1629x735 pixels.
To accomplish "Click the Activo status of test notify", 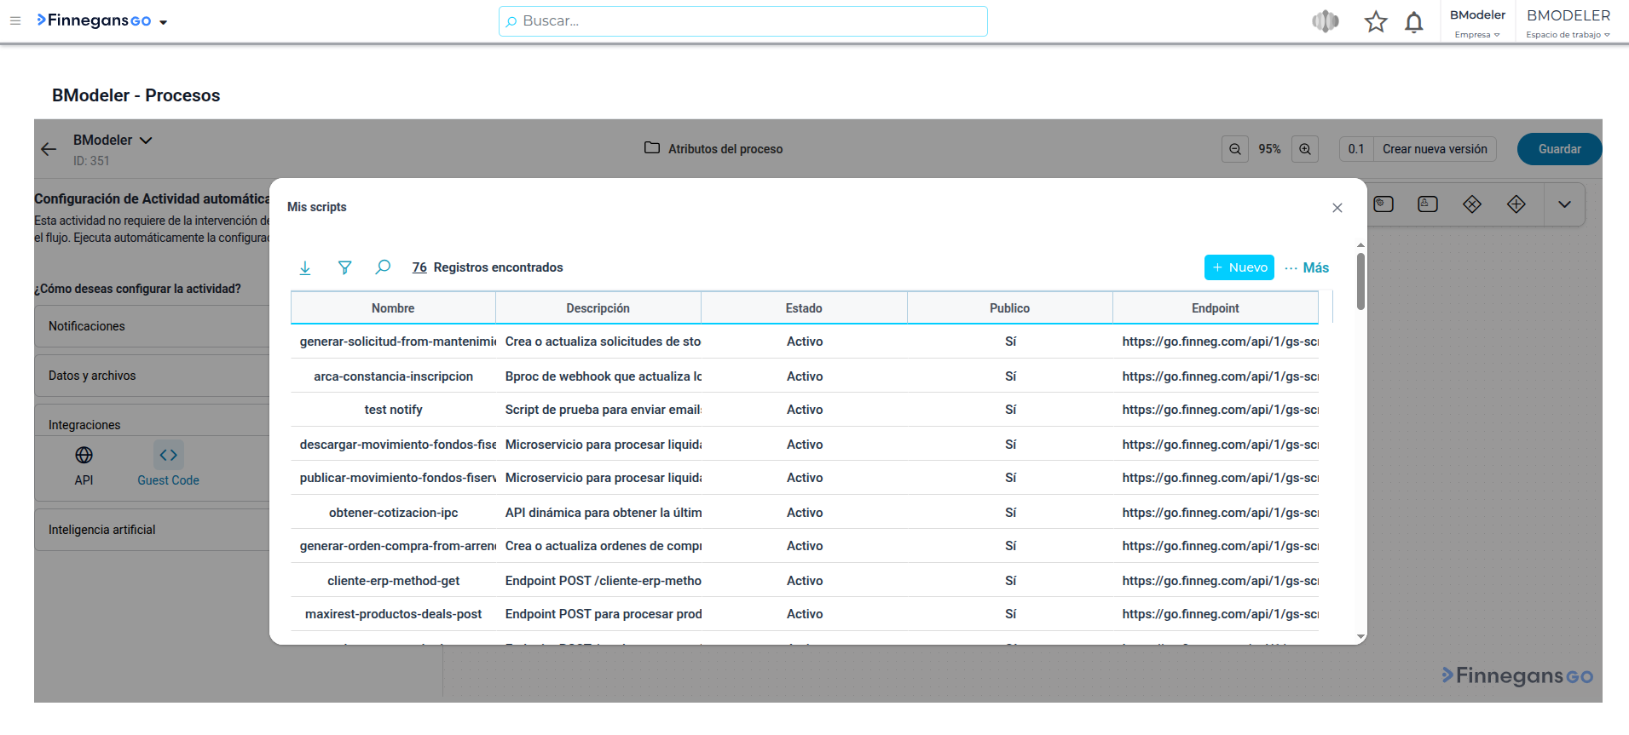I will coord(805,410).
